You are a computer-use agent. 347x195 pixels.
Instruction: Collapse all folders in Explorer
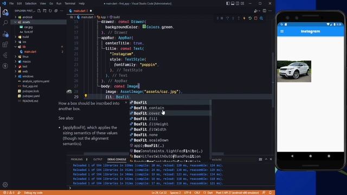(x=56, y=11)
